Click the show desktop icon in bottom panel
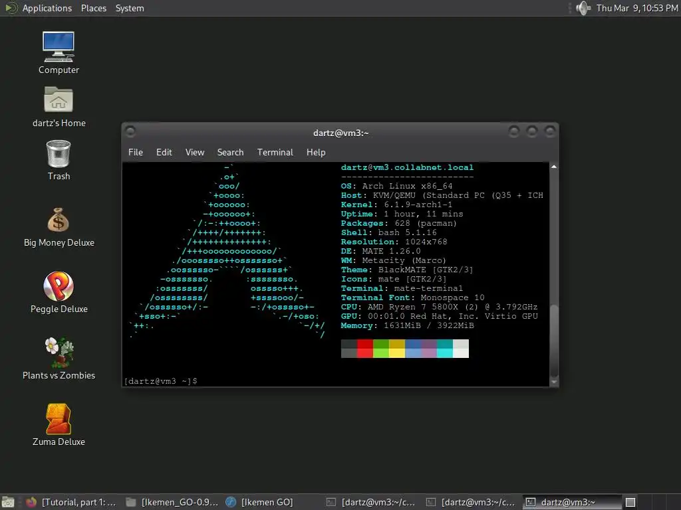The width and height of the screenshot is (681, 510). 8,502
